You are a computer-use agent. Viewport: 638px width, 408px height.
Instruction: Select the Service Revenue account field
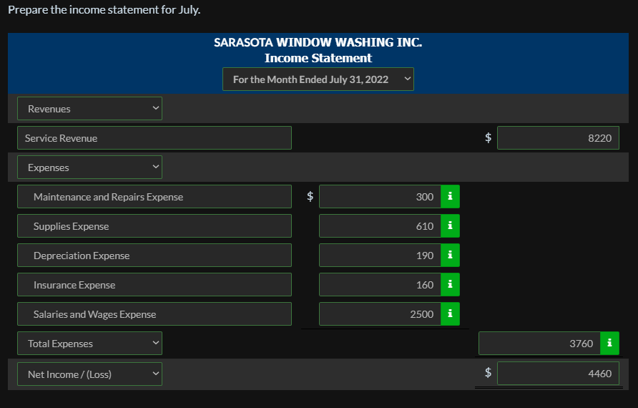pos(154,138)
